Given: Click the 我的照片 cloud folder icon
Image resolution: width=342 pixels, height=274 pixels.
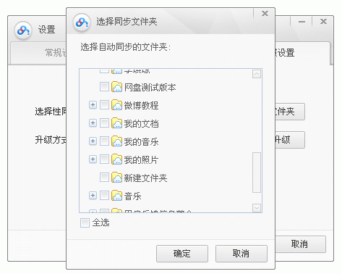Looking at the screenshot, I should 117,159.
